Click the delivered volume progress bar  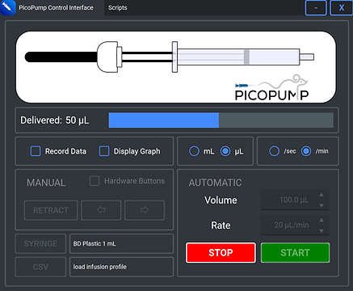(221, 120)
